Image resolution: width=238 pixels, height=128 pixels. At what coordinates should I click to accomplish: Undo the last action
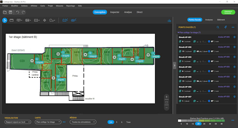[x=17, y=12]
